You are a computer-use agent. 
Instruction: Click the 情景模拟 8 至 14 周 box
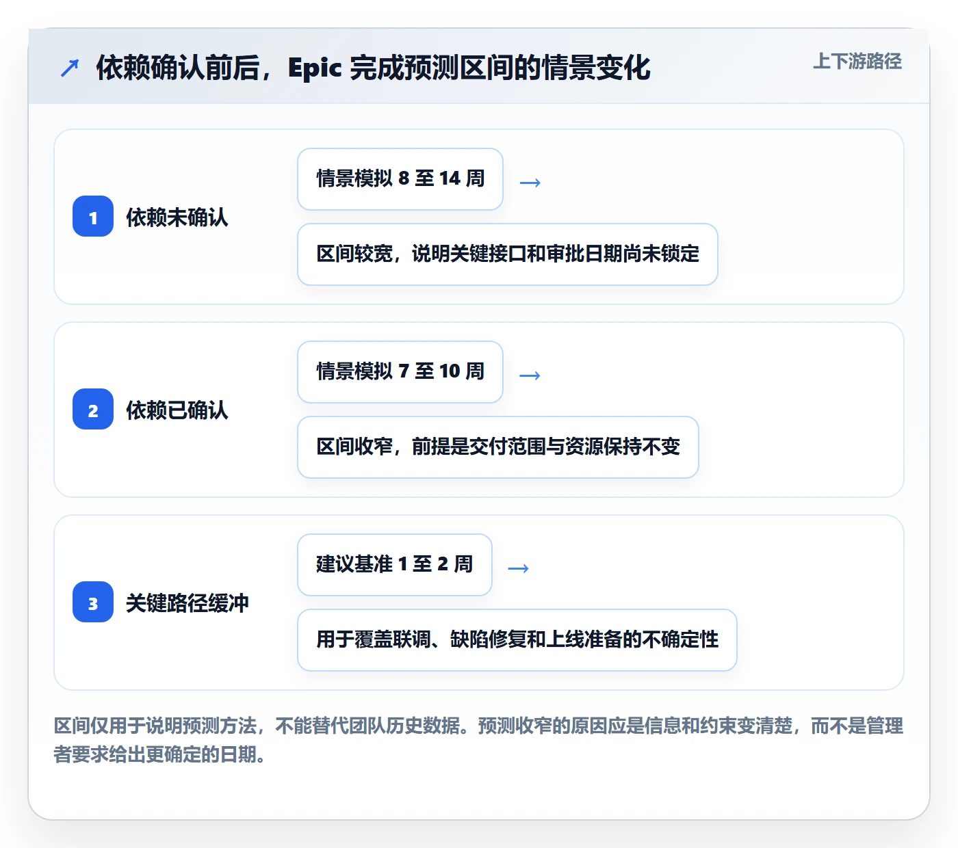[x=400, y=179]
